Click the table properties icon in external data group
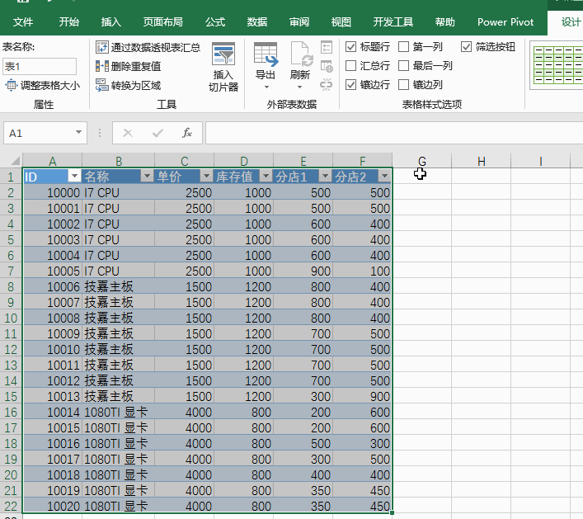This screenshot has height=519, width=583. (x=326, y=47)
